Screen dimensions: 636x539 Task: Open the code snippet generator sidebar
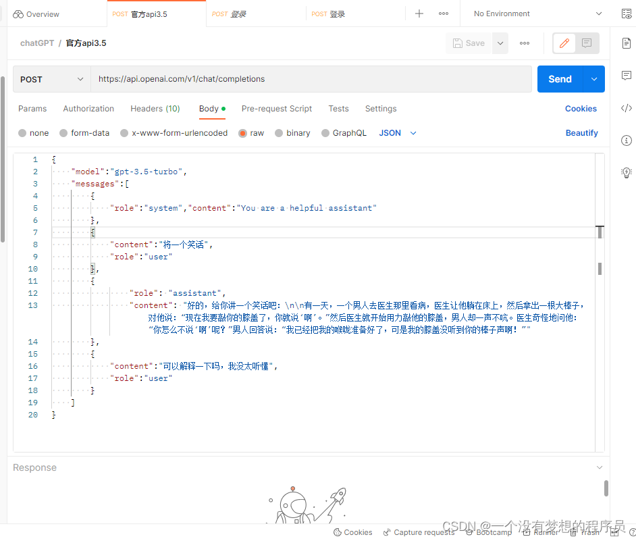626,107
